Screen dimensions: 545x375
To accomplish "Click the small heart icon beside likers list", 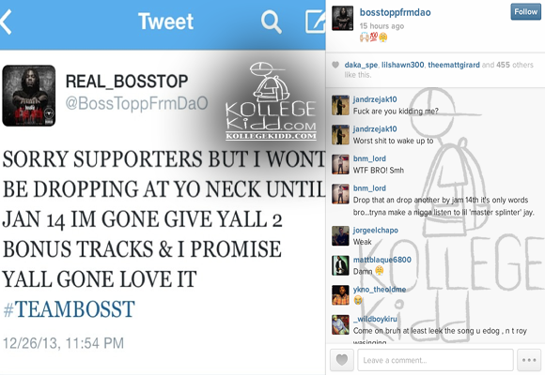I will coord(335,65).
